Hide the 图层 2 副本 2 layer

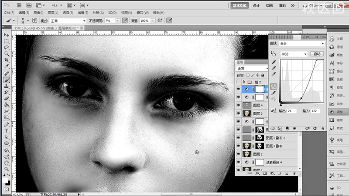[238, 138]
